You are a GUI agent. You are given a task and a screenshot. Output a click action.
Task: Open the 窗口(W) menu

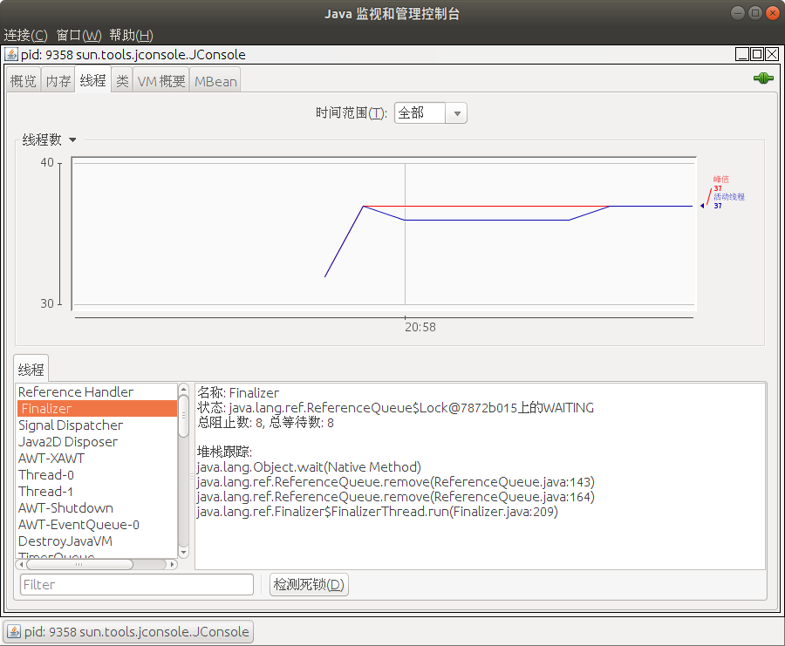pyautogui.click(x=78, y=35)
